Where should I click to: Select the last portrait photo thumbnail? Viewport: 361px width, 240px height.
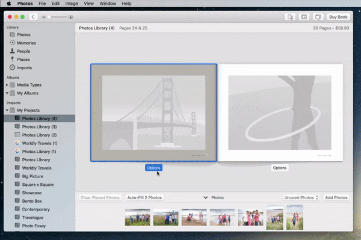(295, 217)
